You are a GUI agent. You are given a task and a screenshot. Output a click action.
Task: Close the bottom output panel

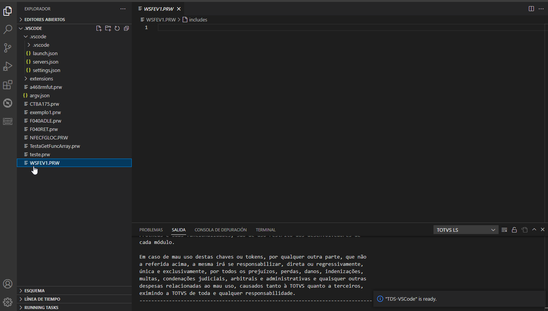(542, 230)
